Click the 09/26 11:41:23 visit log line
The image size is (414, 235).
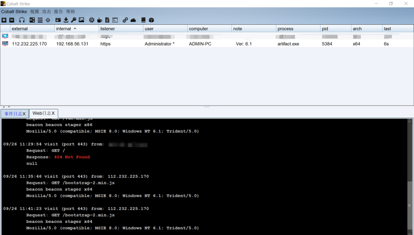76,209
